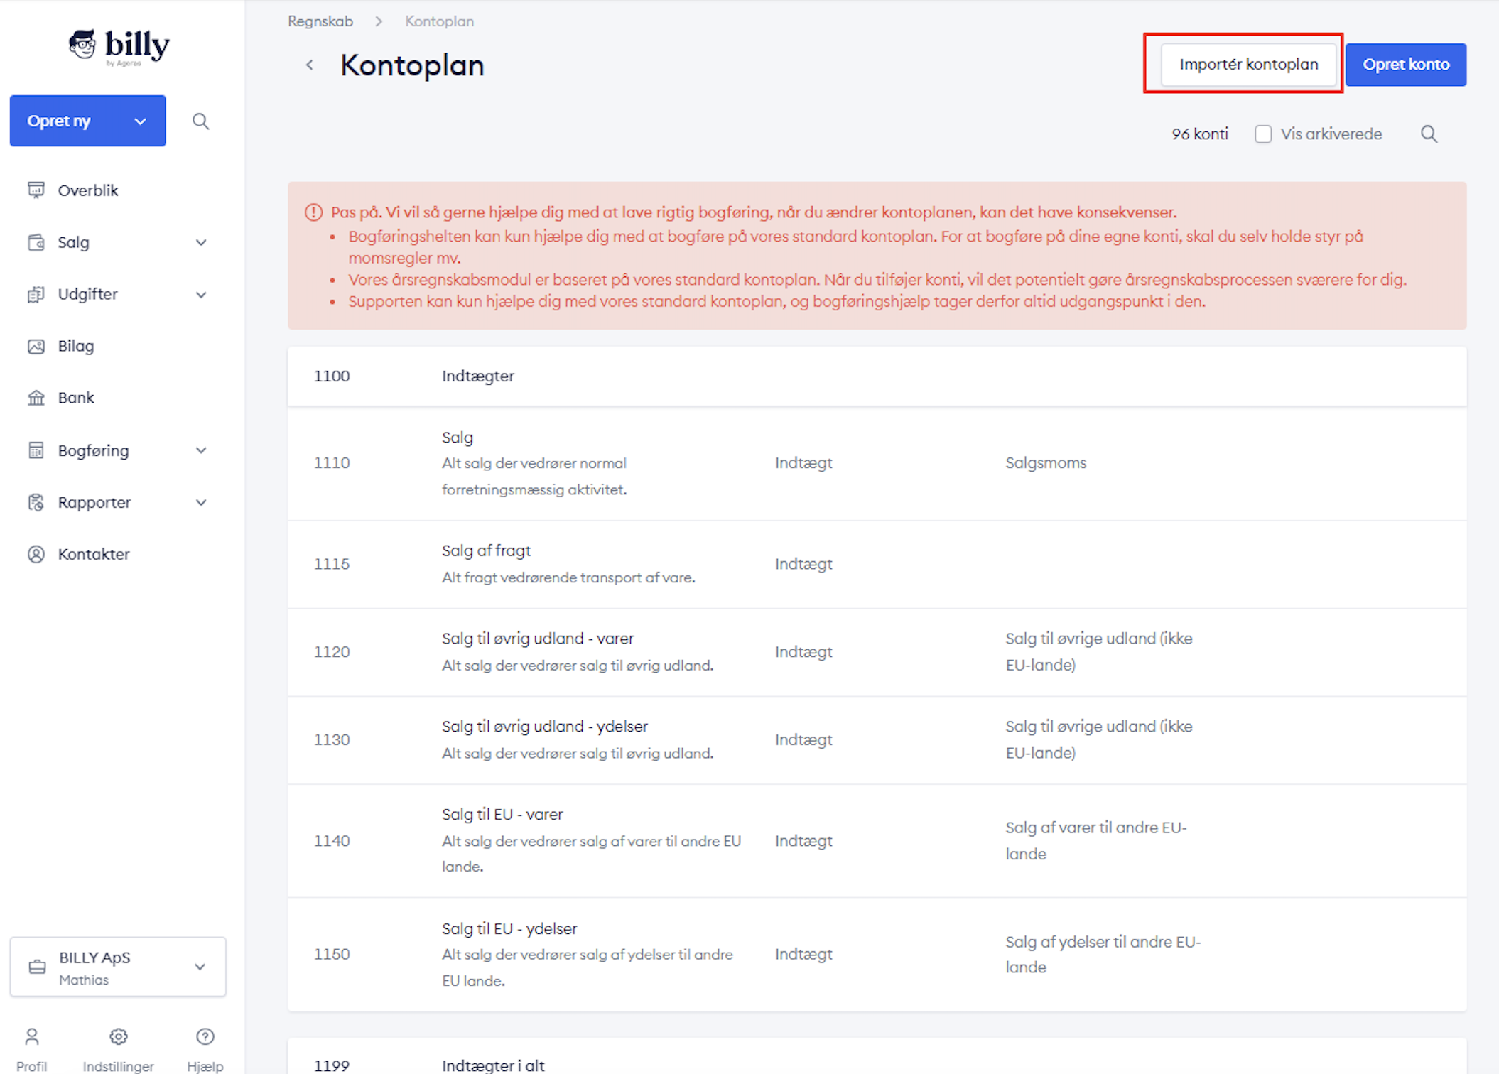Open the Bank section
Screen dimensions: 1499x1074
point(75,398)
